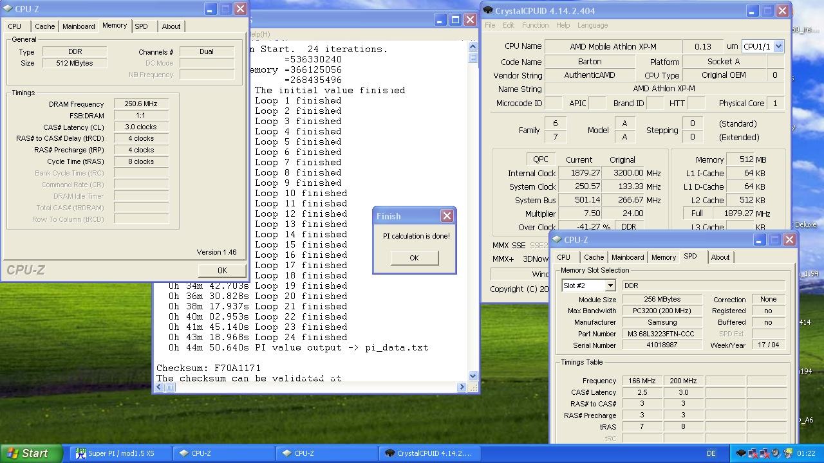824x463 pixels.
Task: Click the CPU-Z Memory window title icon
Action: 8,9
